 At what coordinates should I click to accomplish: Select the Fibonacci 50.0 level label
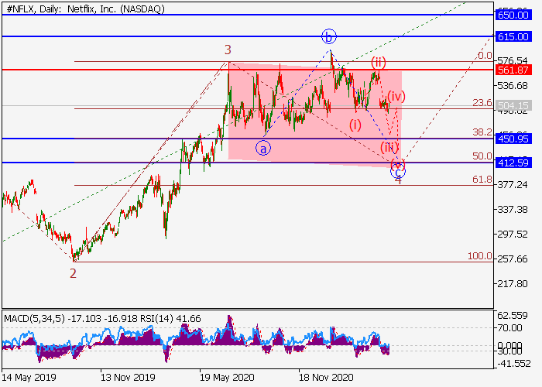(482, 156)
